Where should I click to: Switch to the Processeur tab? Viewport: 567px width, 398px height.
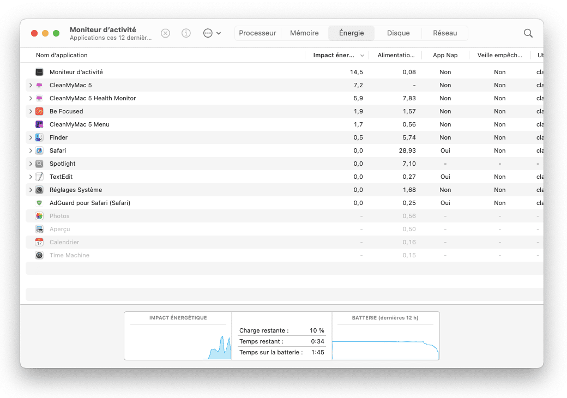pyautogui.click(x=257, y=33)
